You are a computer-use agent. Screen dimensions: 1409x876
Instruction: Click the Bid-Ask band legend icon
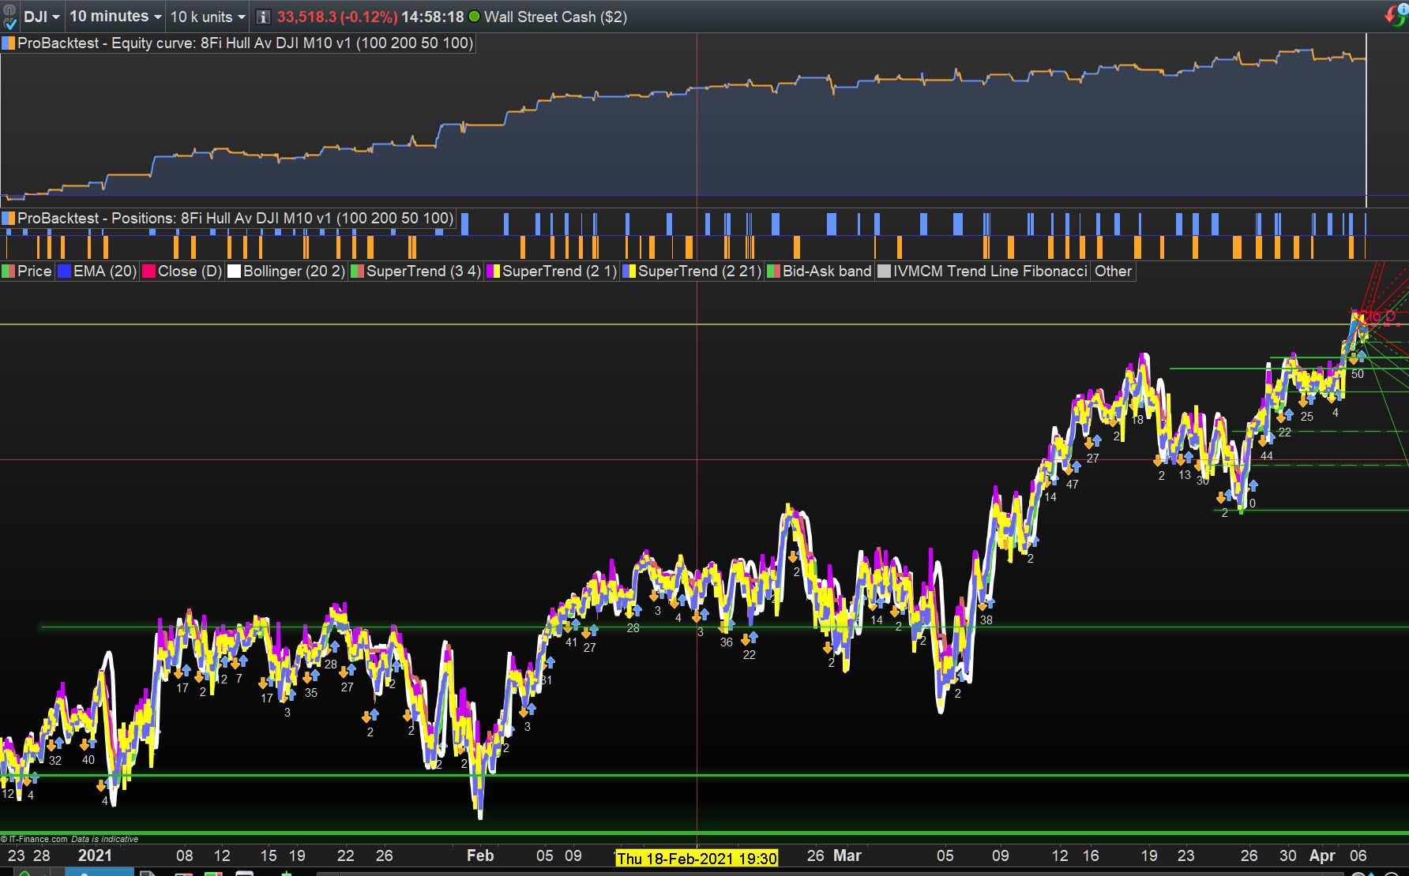point(773,271)
